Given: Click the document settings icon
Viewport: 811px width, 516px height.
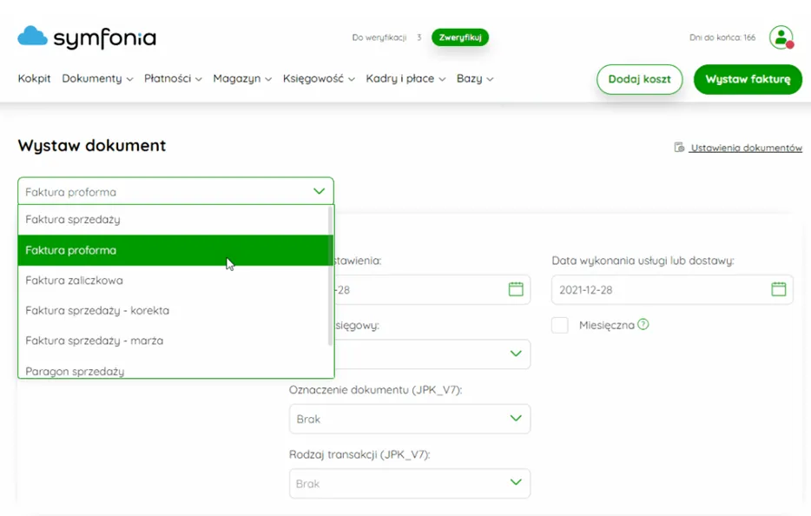Looking at the screenshot, I should (x=679, y=148).
